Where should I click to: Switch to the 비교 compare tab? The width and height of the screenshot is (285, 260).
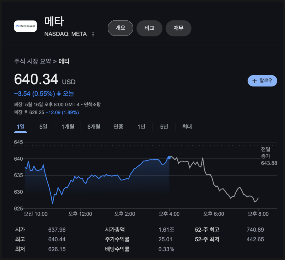pos(149,28)
